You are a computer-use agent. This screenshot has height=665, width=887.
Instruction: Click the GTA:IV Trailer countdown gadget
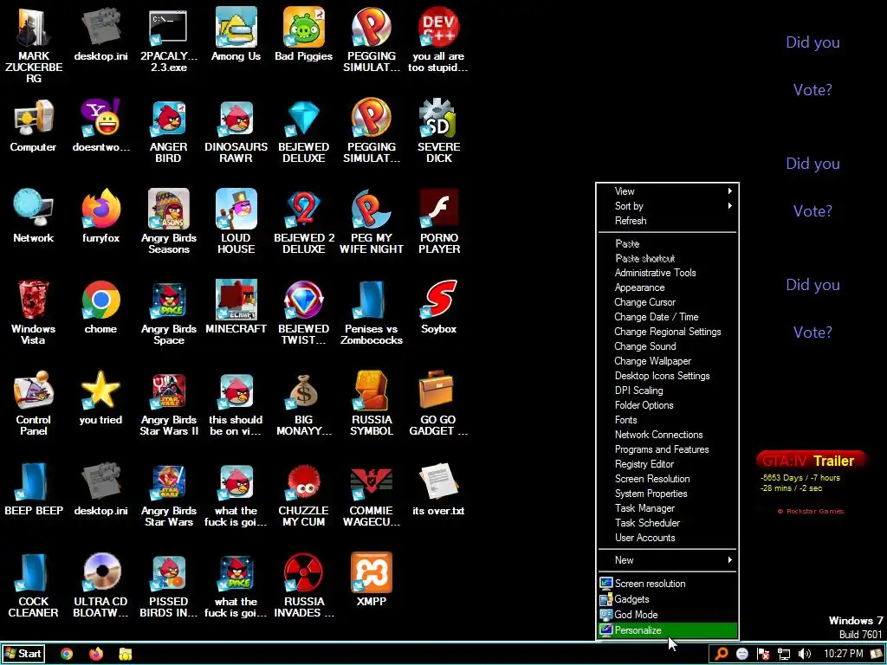(811, 483)
